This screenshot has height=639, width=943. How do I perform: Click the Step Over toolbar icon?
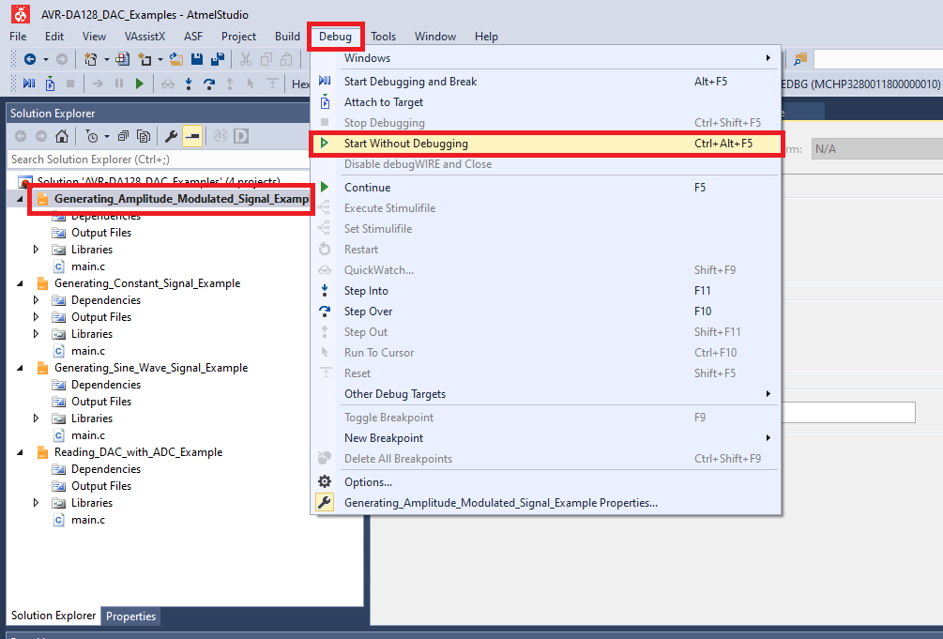[x=209, y=84]
